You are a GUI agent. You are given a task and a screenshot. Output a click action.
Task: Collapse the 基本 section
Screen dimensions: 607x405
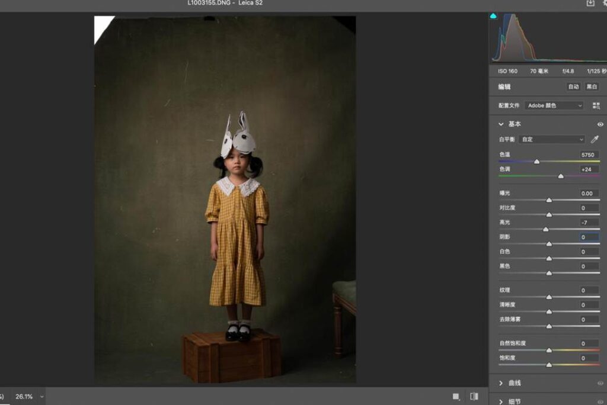(x=501, y=124)
